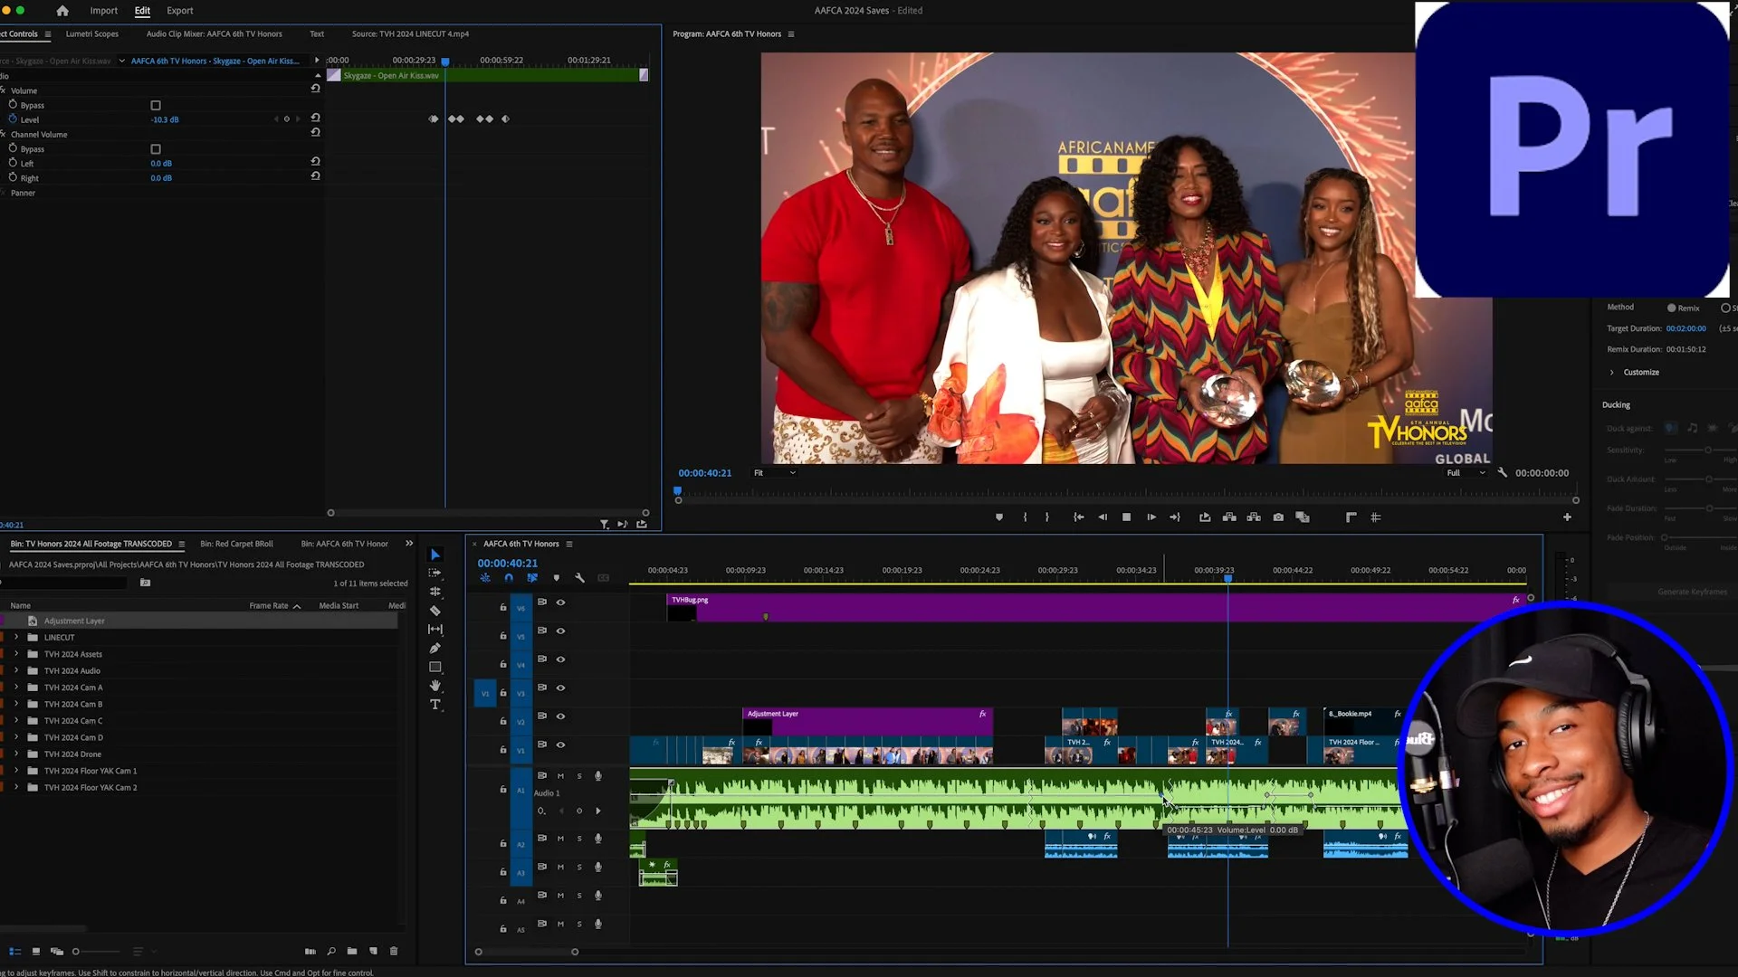
Task: Click the project panel zoom slider
Action: click(x=76, y=952)
